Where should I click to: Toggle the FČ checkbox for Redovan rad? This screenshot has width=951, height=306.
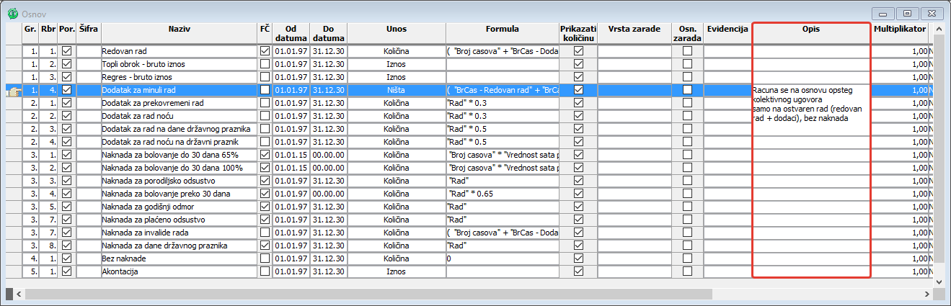pyautogui.click(x=265, y=51)
